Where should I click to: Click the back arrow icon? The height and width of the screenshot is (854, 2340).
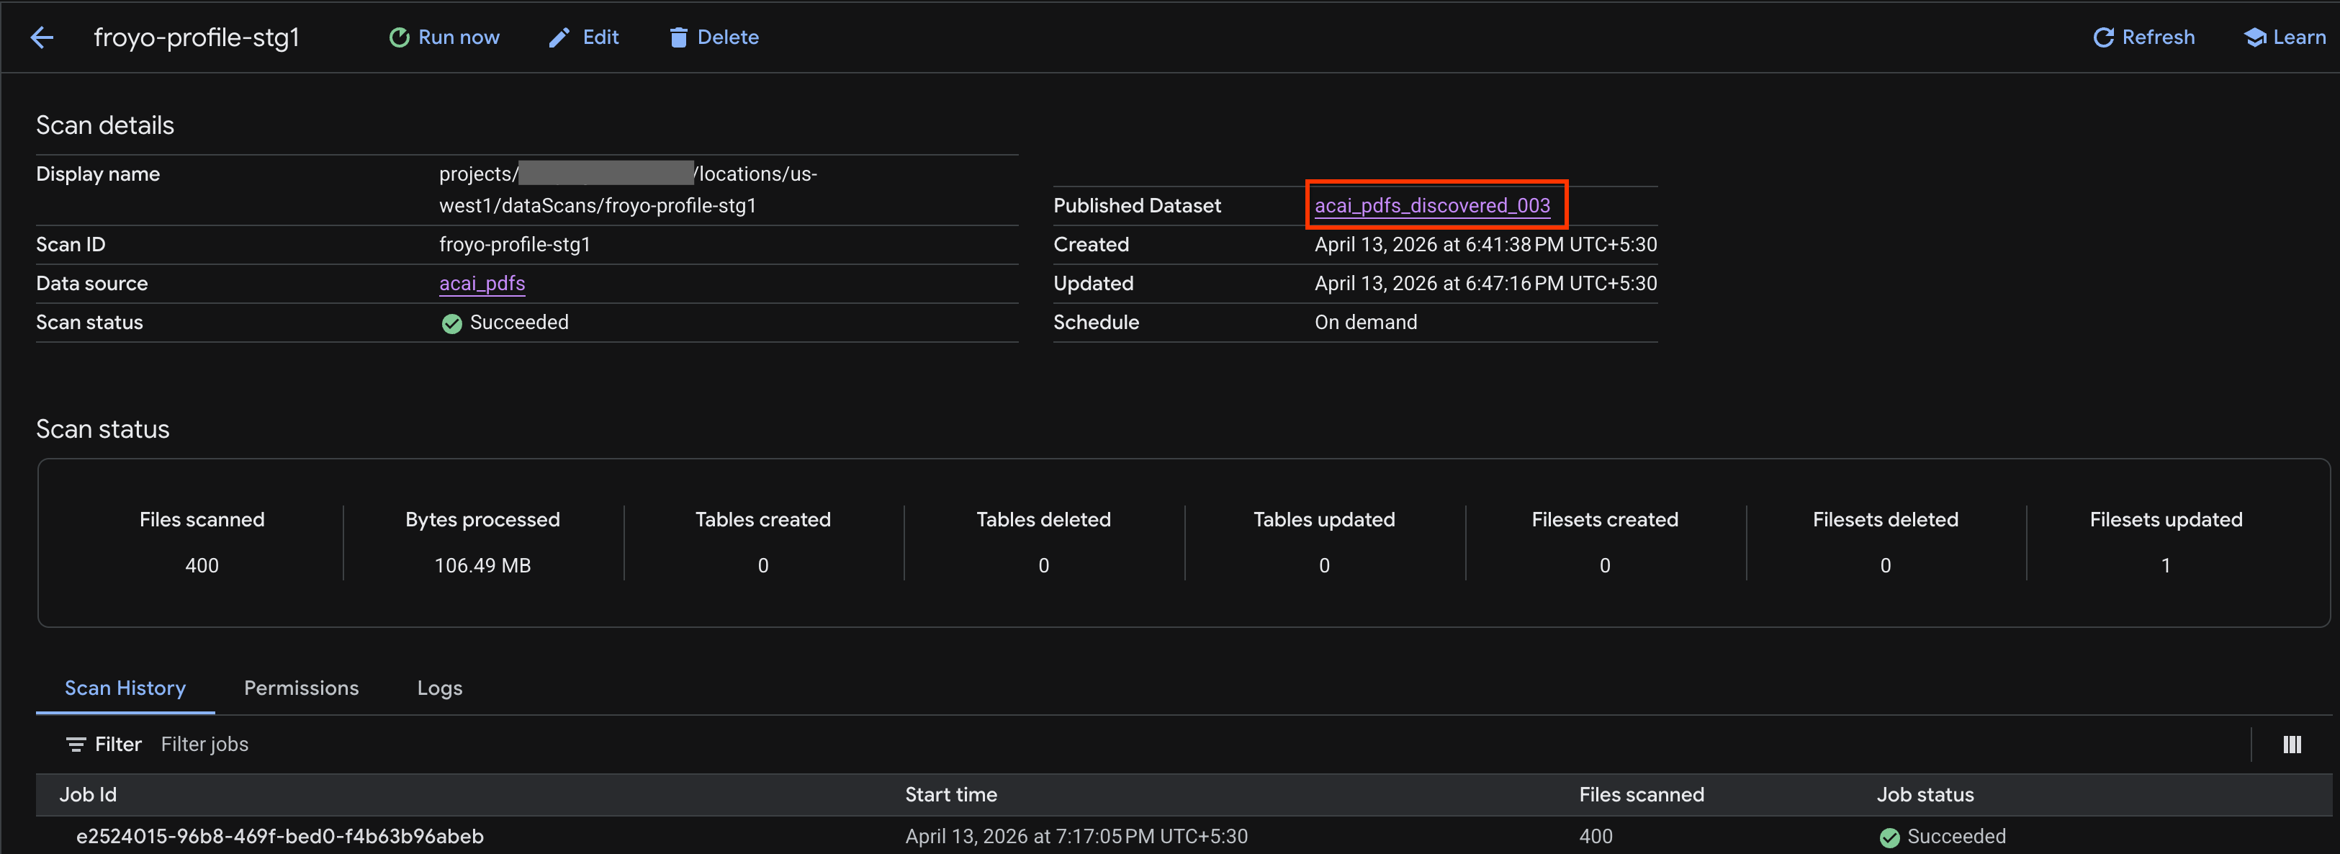click(x=42, y=37)
